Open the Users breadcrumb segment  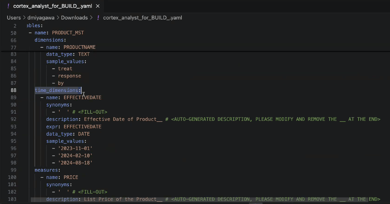(14, 18)
